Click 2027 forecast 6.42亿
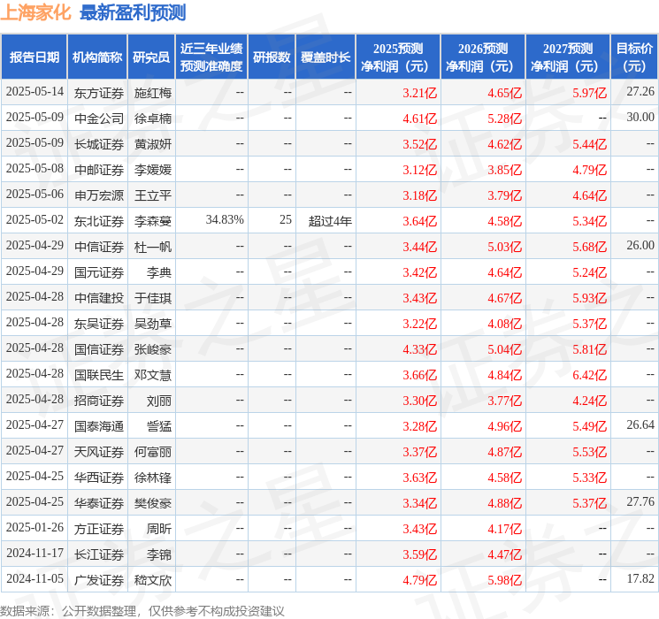The width and height of the screenshot is (659, 619). pyautogui.click(x=590, y=375)
